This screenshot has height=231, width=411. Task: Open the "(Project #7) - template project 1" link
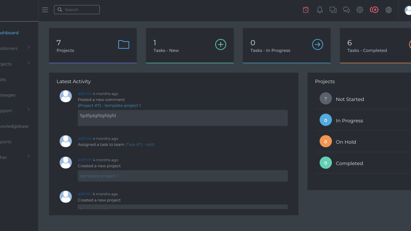pyautogui.click(x=109, y=105)
